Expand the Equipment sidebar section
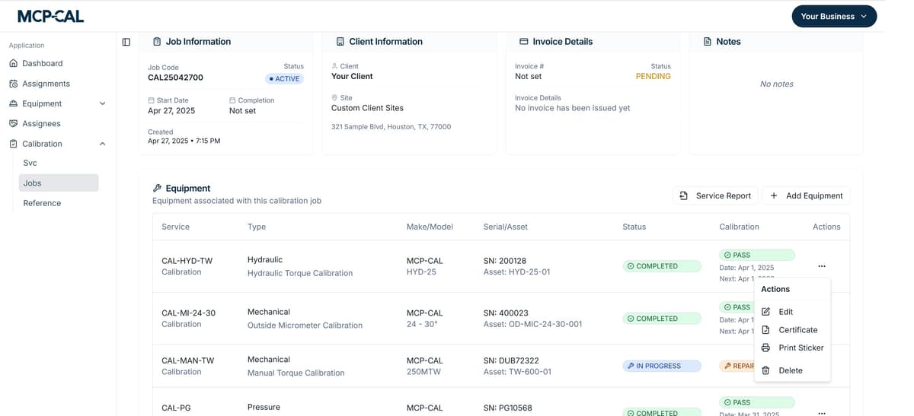The width and height of the screenshot is (914, 416). tap(102, 103)
